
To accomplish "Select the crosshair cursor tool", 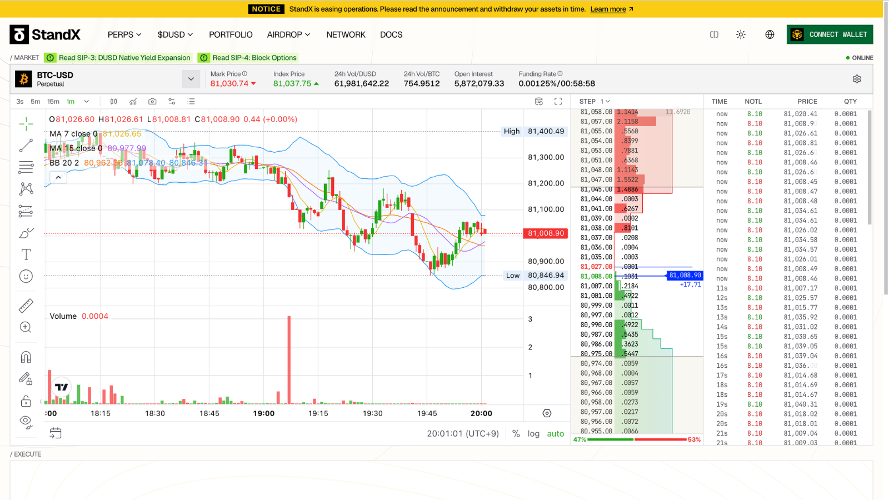I will (x=26, y=123).
